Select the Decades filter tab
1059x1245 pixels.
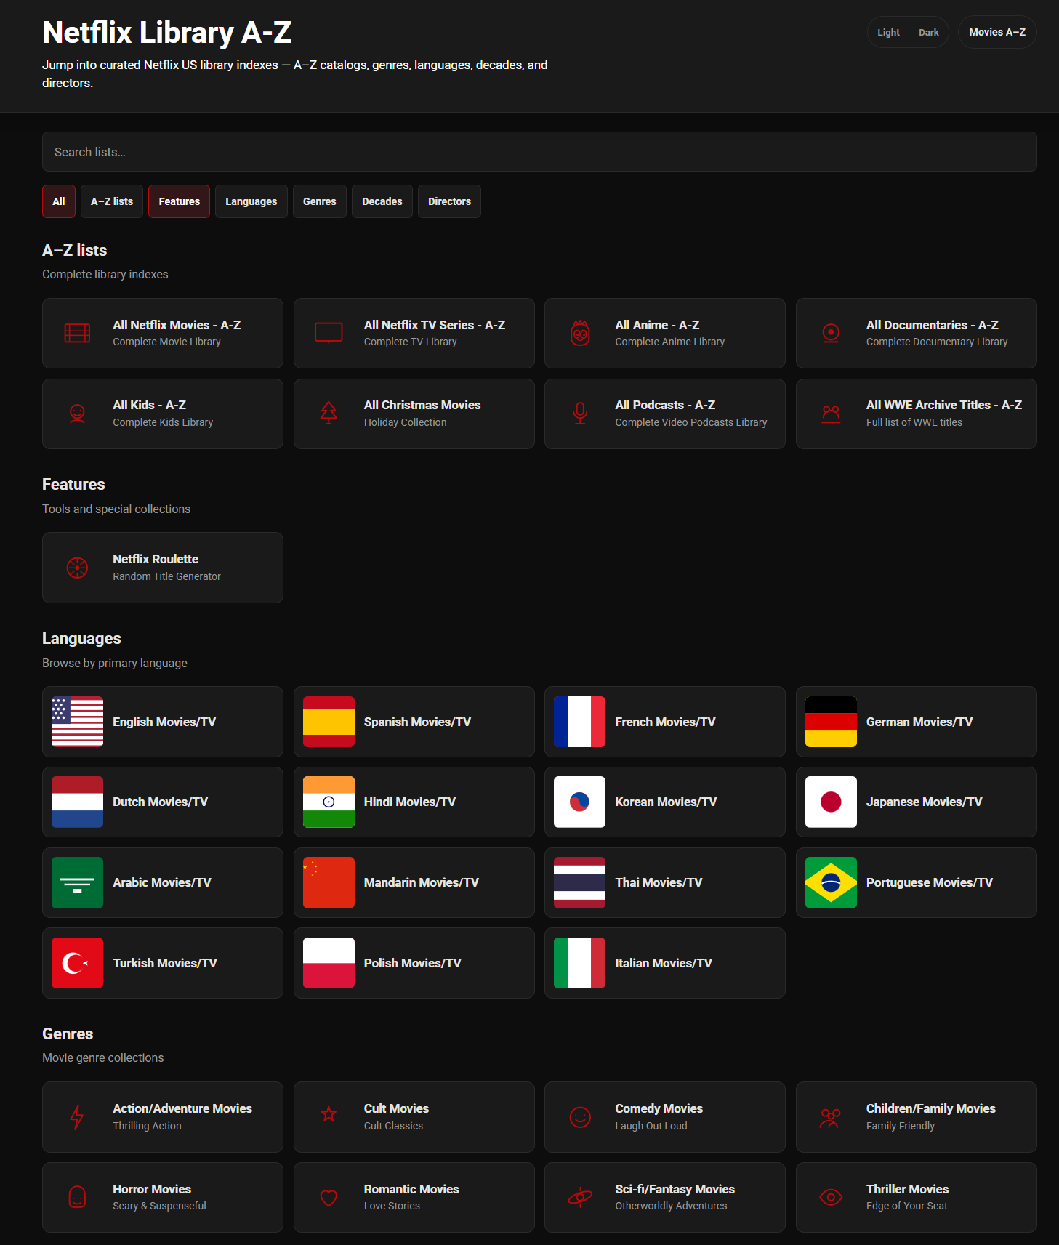(382, 201)
